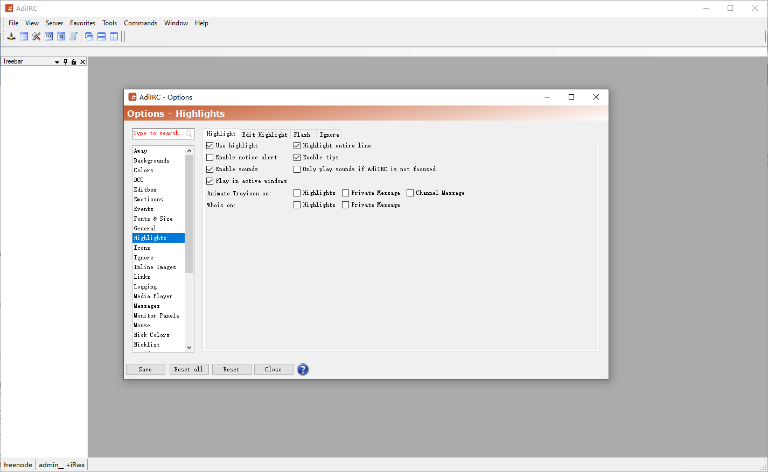This screenshot has width=768, height=472.
Task: Open the Treebar dropdown arrow
Action: point(57,62)
